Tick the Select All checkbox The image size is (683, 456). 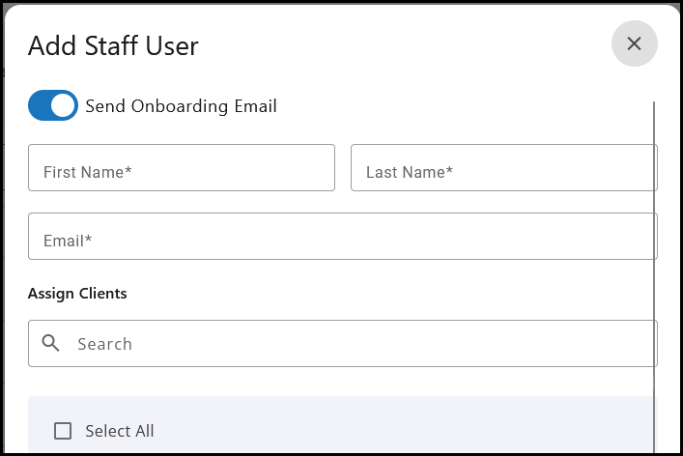point(63,431)
